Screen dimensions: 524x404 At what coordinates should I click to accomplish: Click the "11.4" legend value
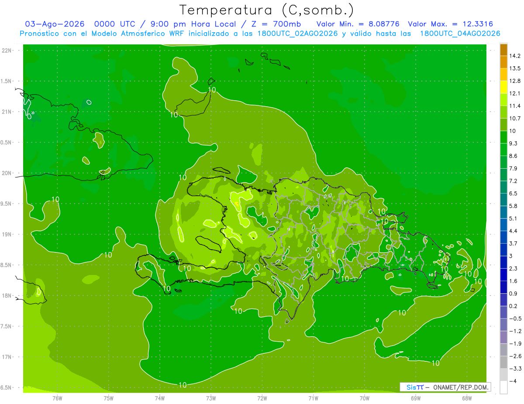click(x=515, y=106)
